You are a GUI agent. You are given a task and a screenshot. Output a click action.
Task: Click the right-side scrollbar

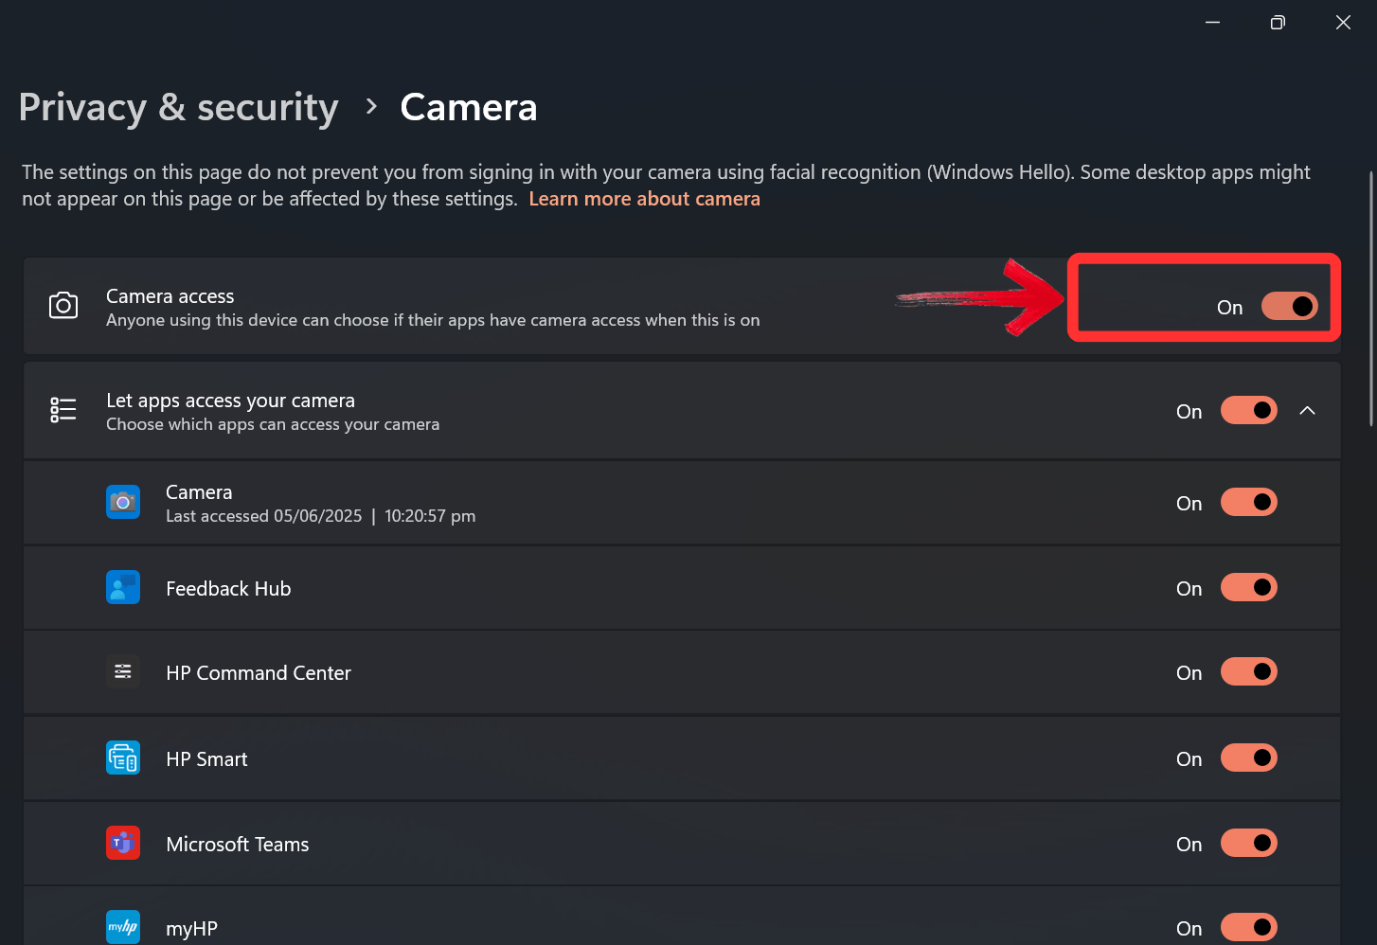[x=1370, y=284]
